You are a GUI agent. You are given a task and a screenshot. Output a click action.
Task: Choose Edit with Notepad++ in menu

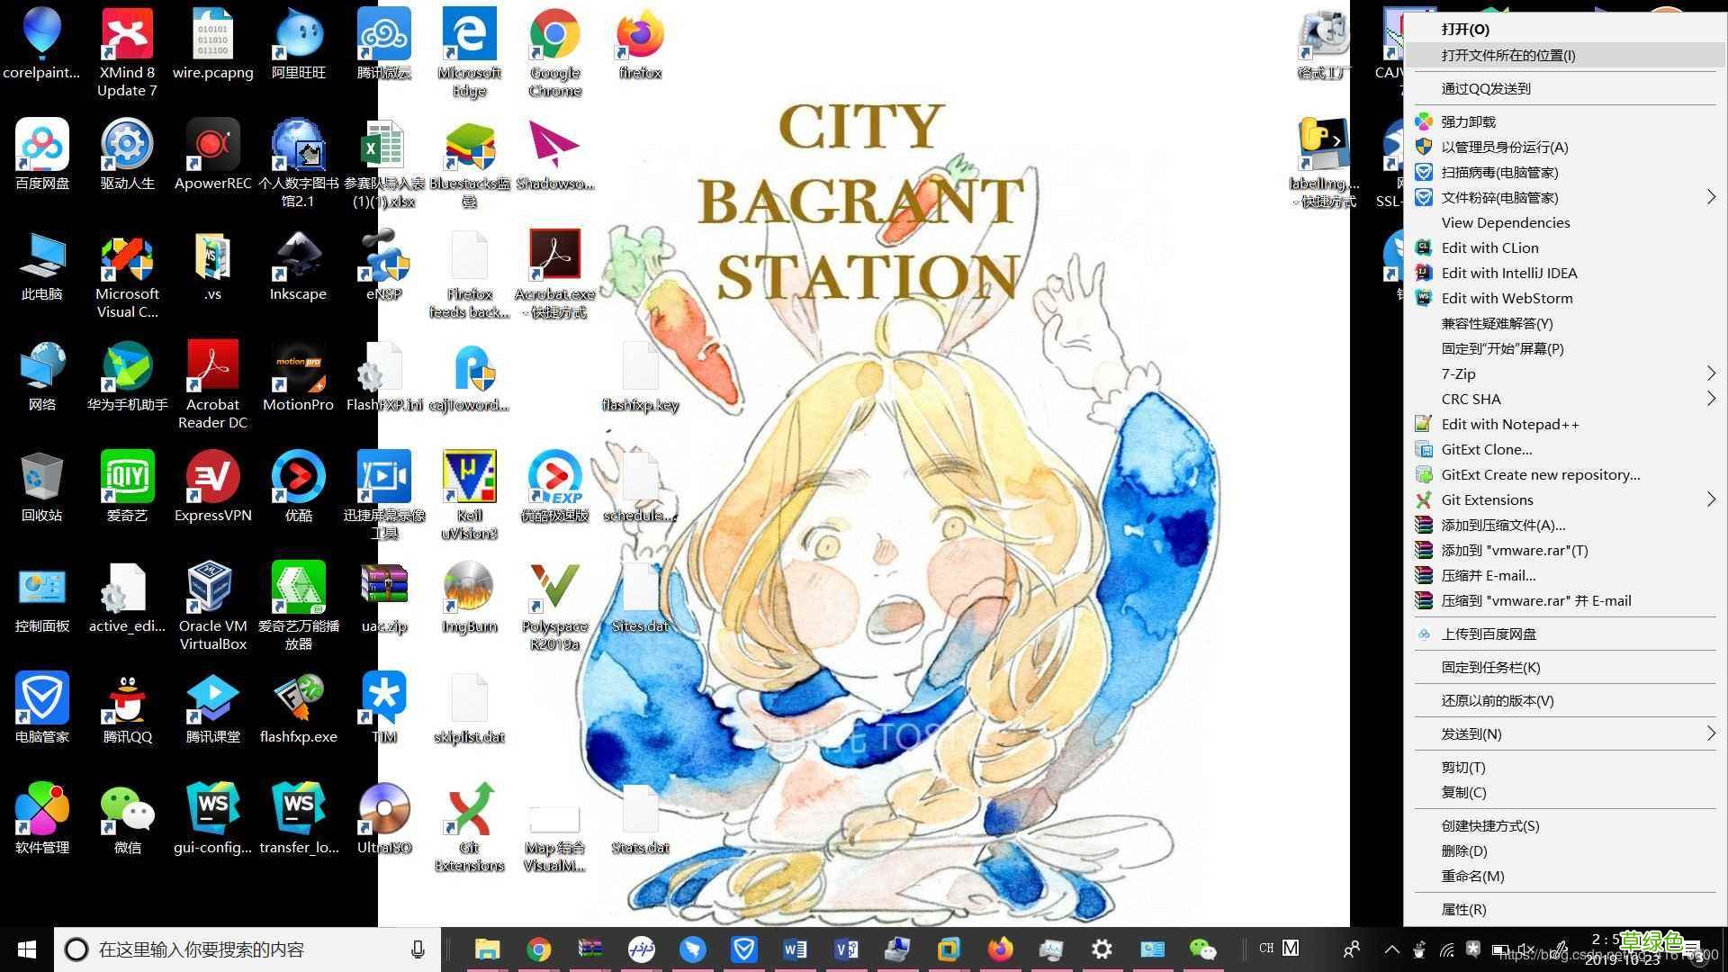1564,424
